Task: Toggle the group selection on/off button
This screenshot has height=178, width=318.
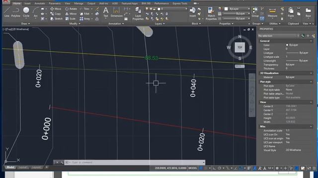Action: click(x=262, y=19)
